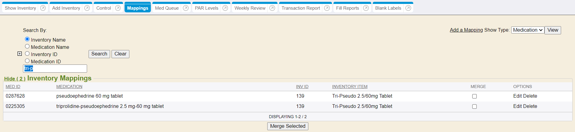
Task: Open the Show Type Medication dropdown
Action: click(x=528, y=30)
